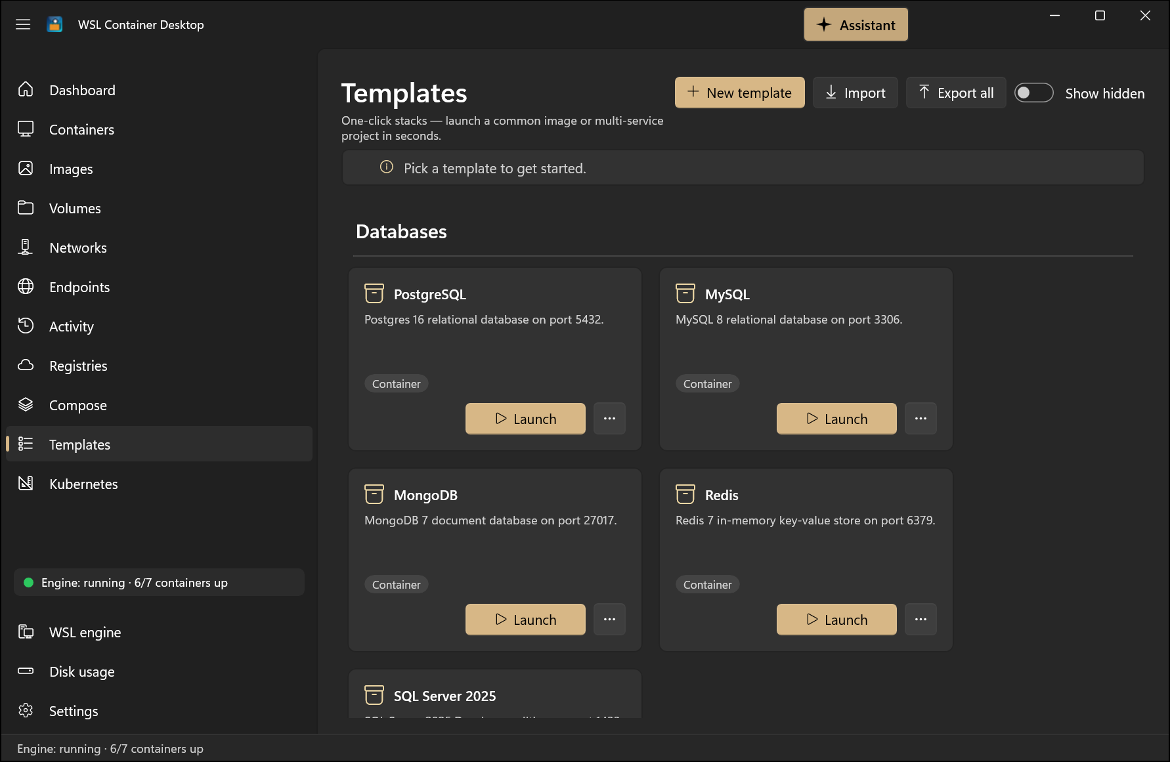Click the Endpoints globe icon
This screenshot has height=762, width=1170.
[x=26, y=287]
